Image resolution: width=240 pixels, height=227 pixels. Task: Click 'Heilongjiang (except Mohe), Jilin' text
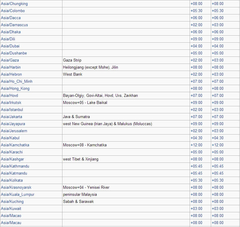tap(90, 67)
